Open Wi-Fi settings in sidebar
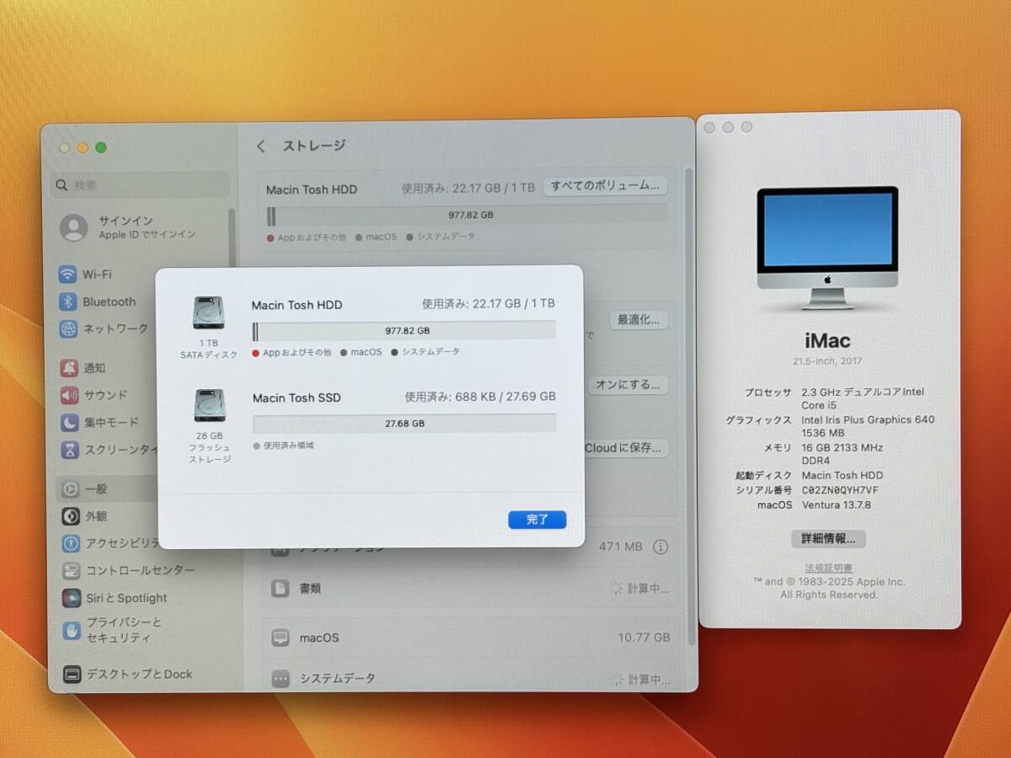This screenshot has width=1011, height=758. pyautogui.click(x=85, y=275)
